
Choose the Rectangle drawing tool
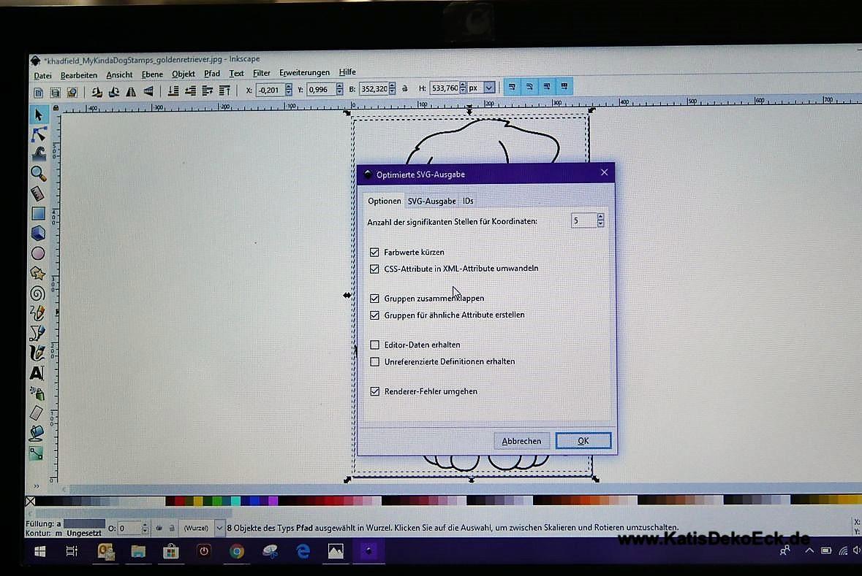(x=38, y=214)
